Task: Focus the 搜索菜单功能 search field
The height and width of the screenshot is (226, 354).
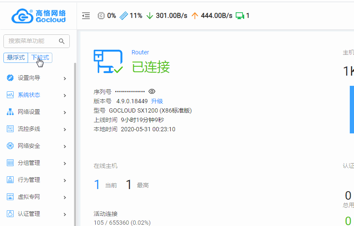Action: click(30, 41)
